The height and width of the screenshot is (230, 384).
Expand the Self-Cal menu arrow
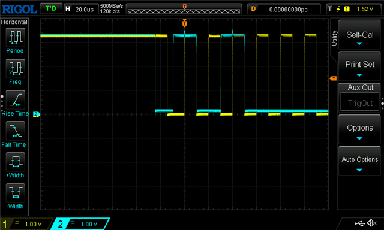click(x=359, y=44)
